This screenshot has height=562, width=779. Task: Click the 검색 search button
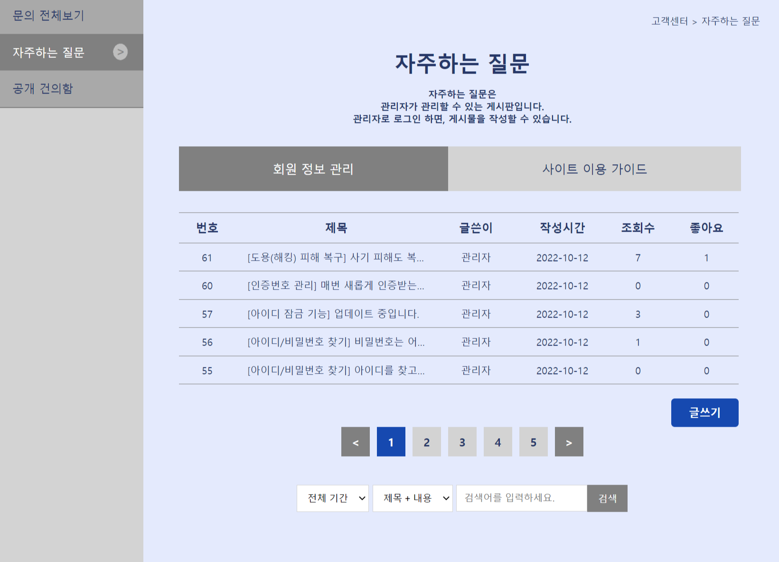click(607, 498)
